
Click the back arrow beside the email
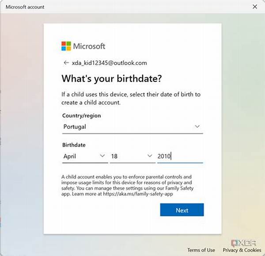(66, 63)
